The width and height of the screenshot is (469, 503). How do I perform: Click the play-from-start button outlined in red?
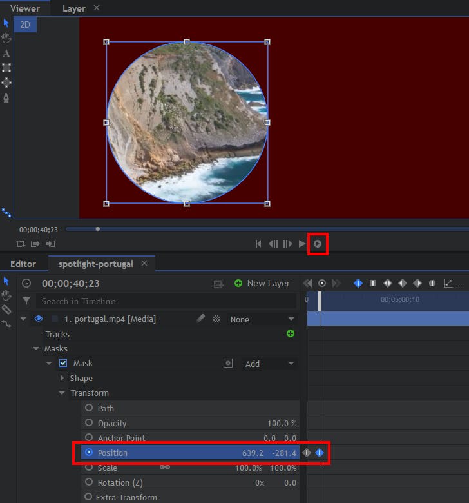pos(318,244)
